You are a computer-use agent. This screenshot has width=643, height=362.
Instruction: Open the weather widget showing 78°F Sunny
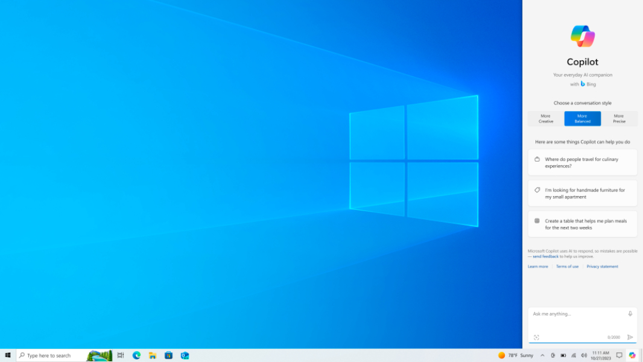(x=512, y=355)
